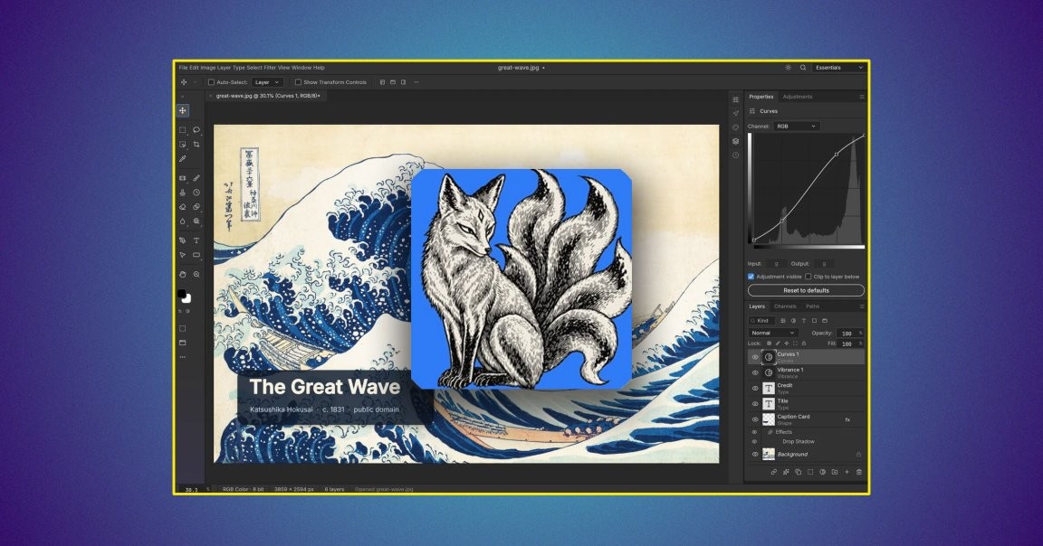The height and width of the screenshot is (546, 1043).
Task: Check Clip to layer below
Action: point(809,277)
